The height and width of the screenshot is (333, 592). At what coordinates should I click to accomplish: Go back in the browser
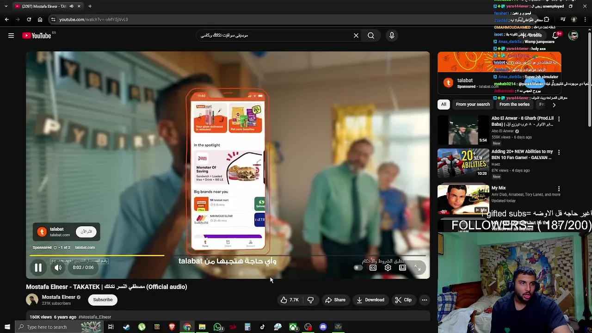(6, 19)
